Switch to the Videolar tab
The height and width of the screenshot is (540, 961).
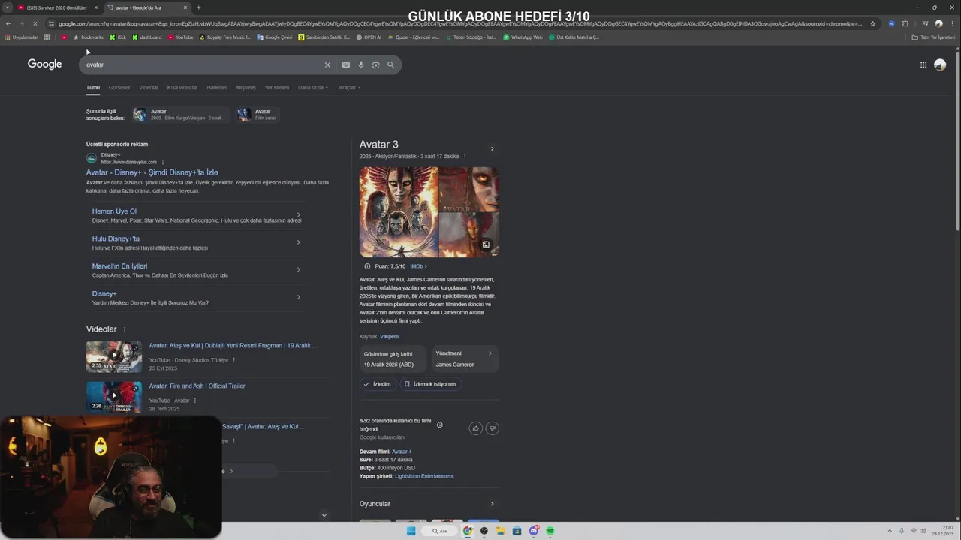(x=149, y=87)
